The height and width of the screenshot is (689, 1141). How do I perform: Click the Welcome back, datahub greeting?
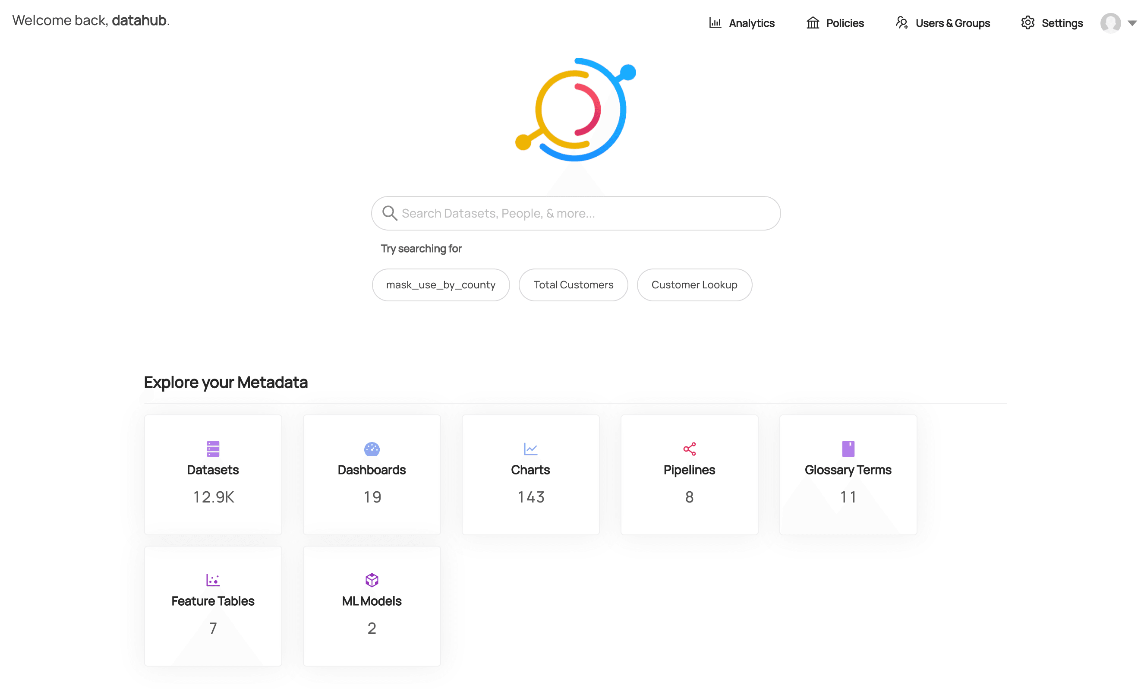click(91, 20)
